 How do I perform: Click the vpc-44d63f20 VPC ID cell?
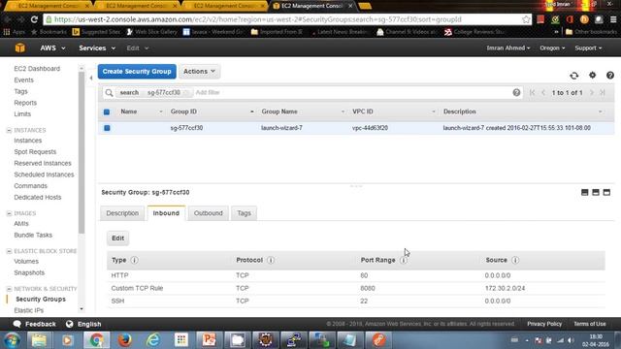tap(370, 128)
